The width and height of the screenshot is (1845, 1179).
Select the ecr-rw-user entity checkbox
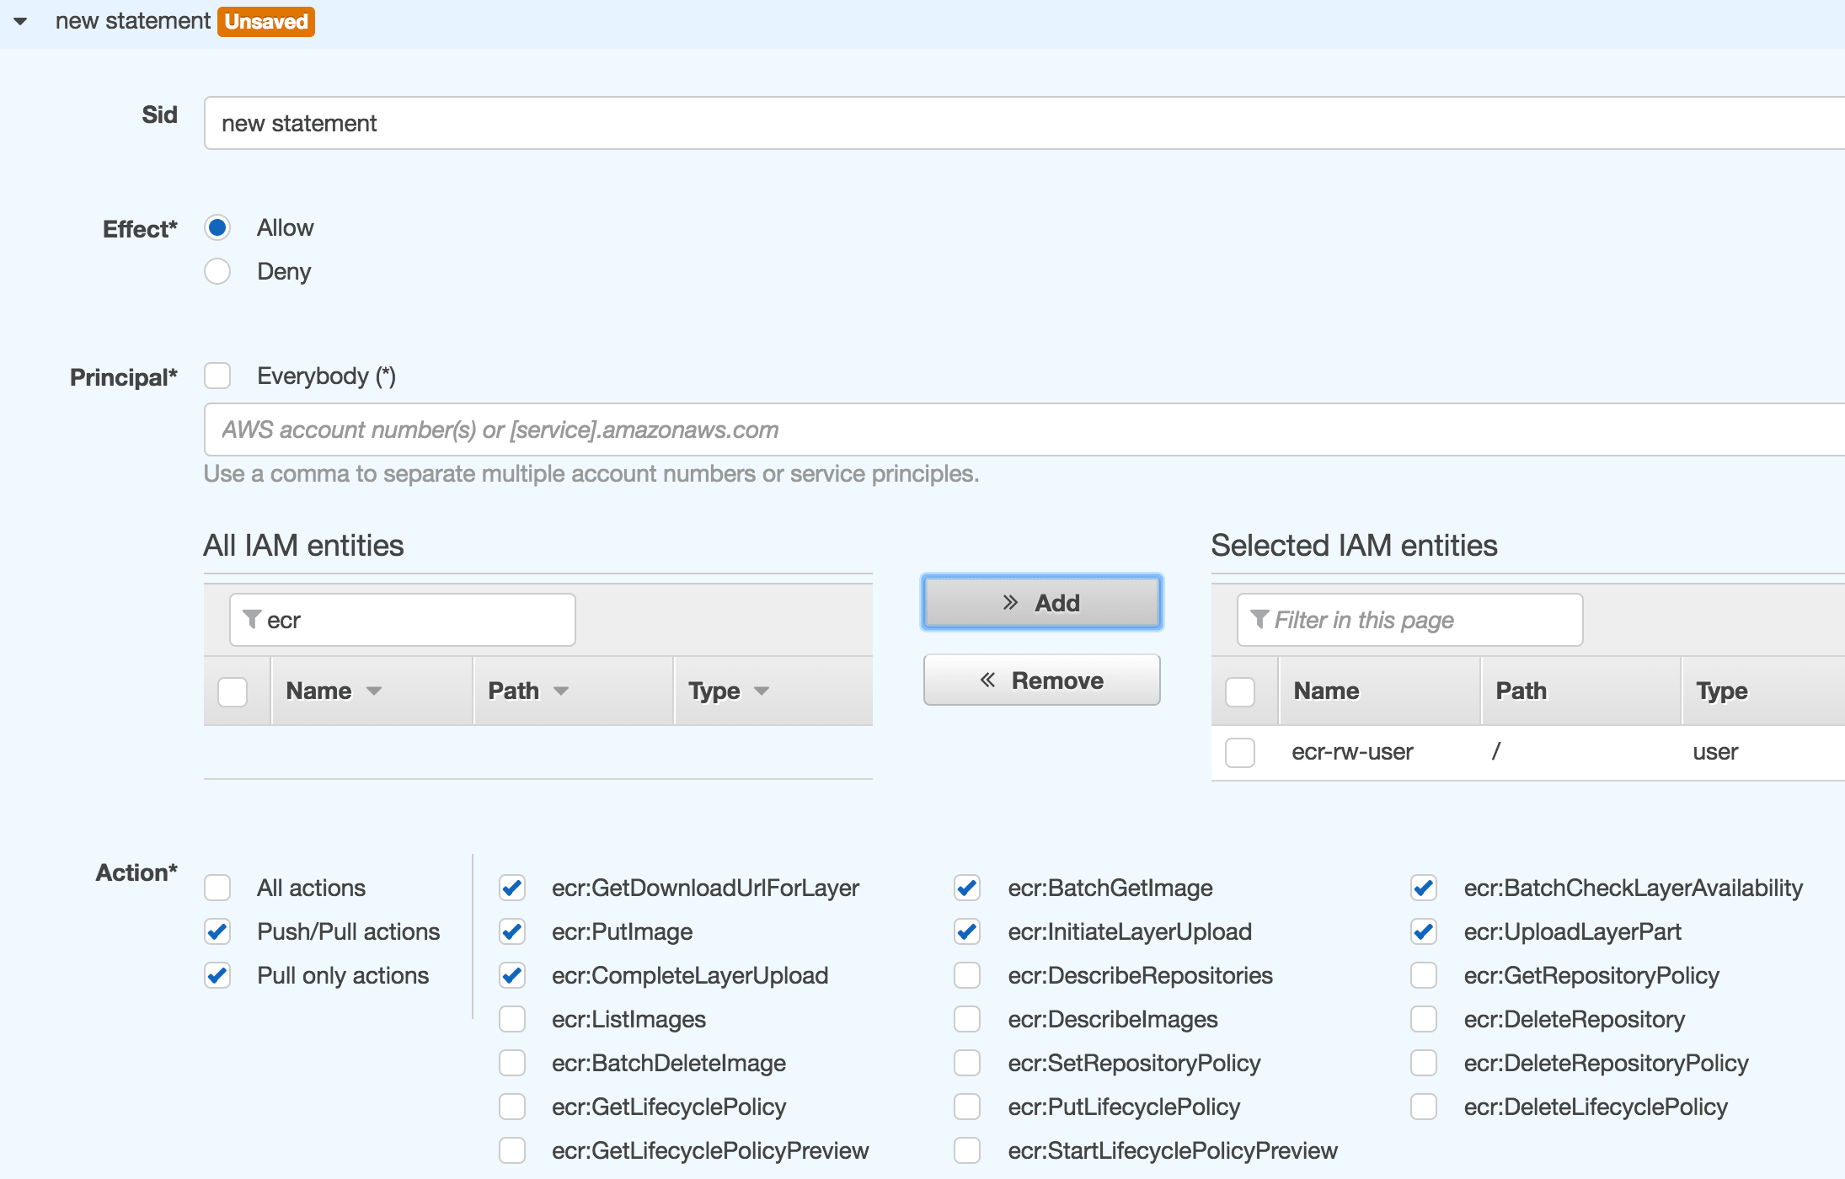point(1238,751)
